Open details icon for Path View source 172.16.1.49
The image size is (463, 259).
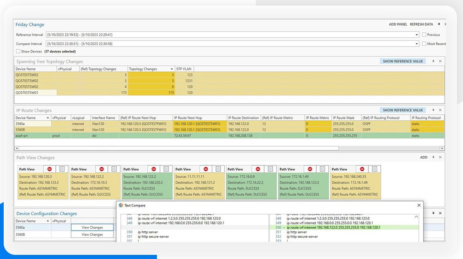pos(323,169)
